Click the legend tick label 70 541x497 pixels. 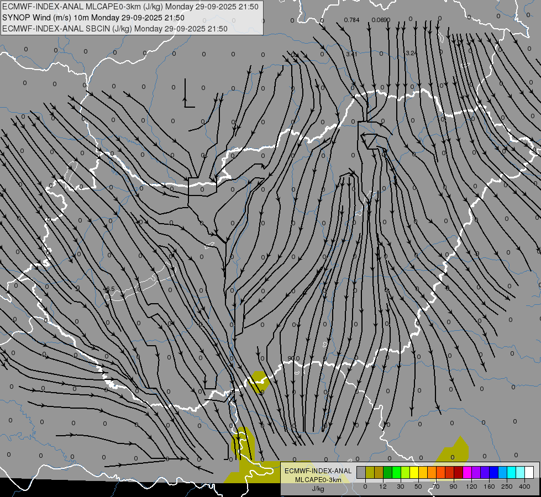[436, 487]
